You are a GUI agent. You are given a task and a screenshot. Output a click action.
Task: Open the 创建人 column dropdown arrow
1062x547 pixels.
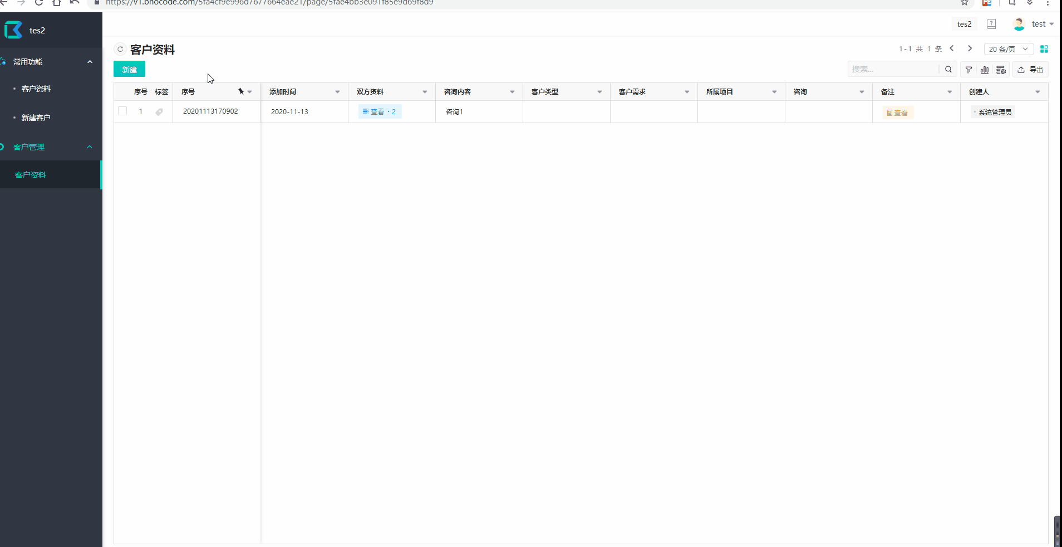(x=1038, y=92)
